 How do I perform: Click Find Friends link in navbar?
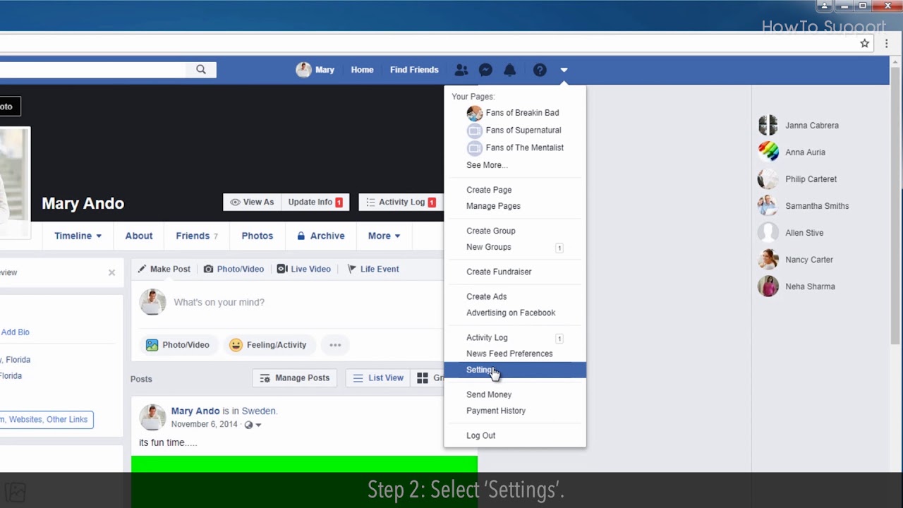point(414,70)
